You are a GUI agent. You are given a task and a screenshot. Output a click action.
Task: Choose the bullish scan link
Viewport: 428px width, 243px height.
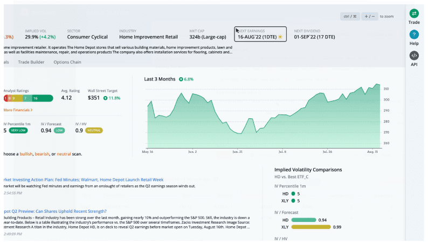pos(26,154)
